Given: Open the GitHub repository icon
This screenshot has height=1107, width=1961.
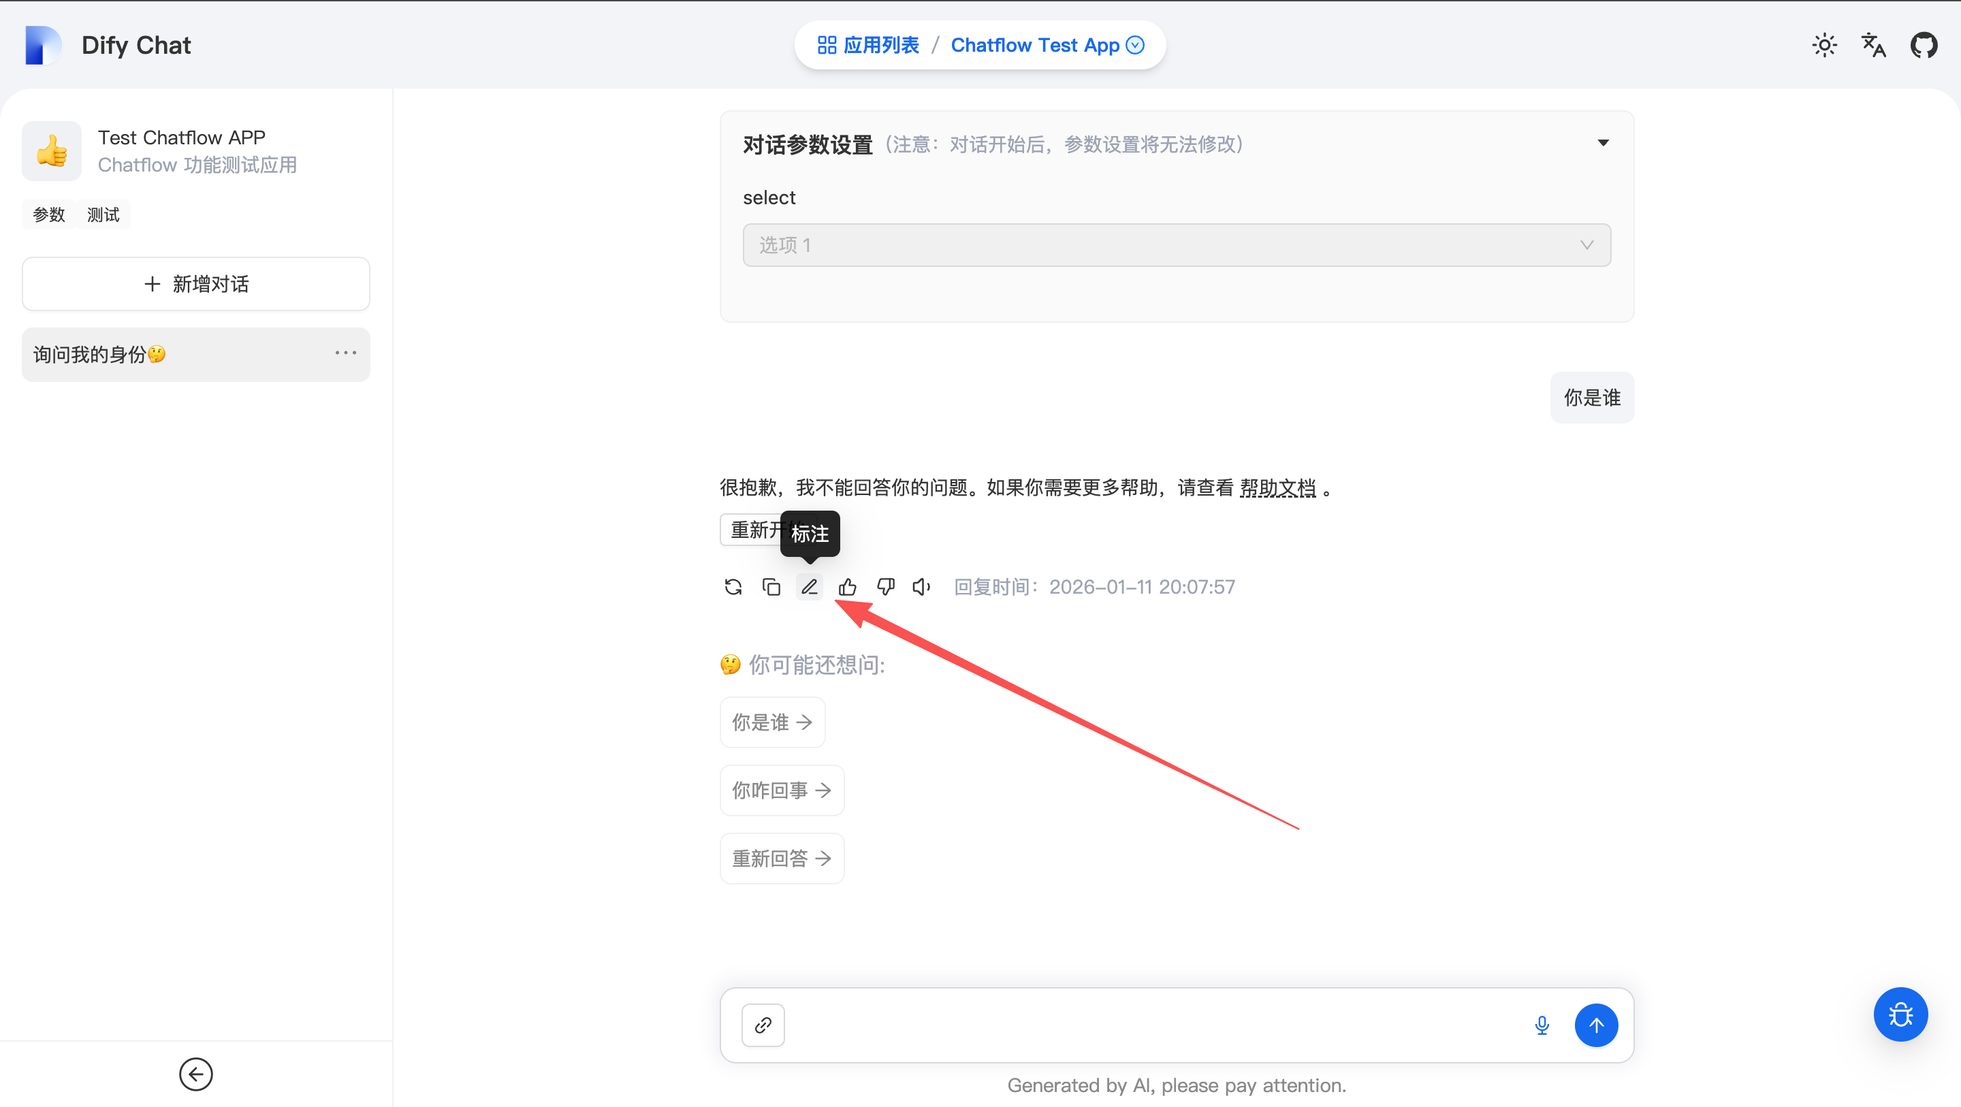Looking at the screenshot, I should [1924, 45].
